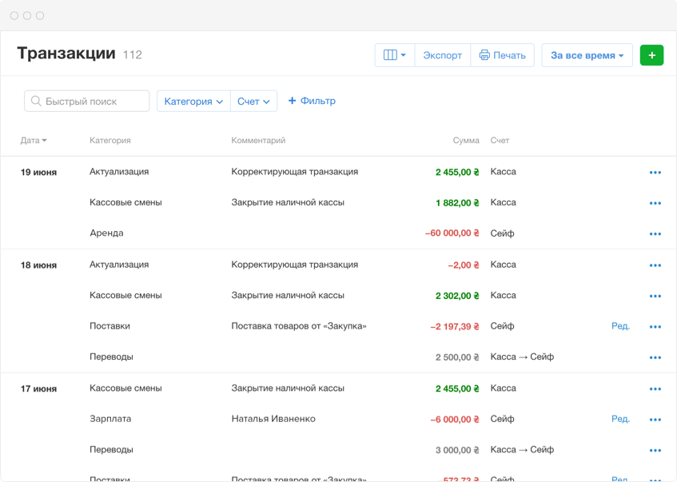The width and height of the screenshot is (677, 482).
Task: Open three-dots menu for Наталья Иваненко row
Action: tap(655, 420)
